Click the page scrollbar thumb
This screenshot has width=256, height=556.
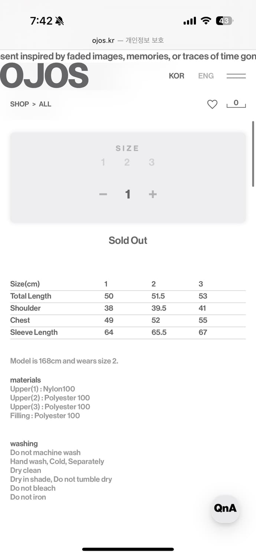pyautogui.click(x=253, y=154)
